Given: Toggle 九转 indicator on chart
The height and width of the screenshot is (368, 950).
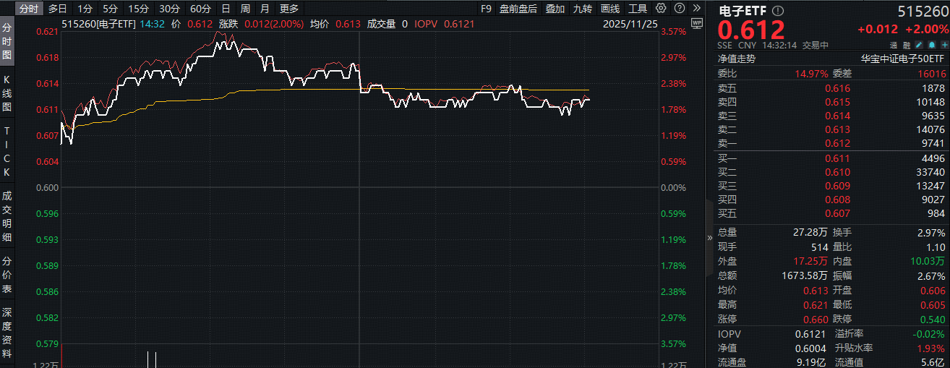Looking at the screenshot, I should (x=582, y=9).
